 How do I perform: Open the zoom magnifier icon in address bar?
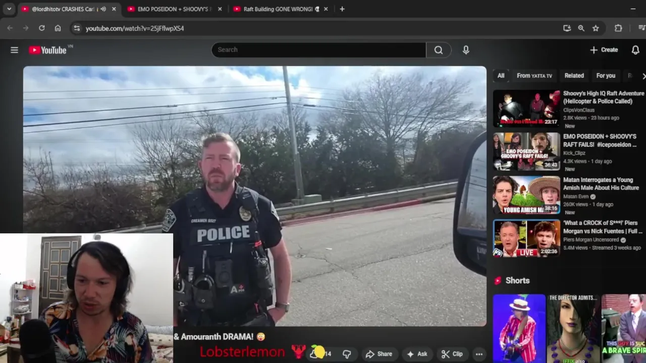click(581, 28)
